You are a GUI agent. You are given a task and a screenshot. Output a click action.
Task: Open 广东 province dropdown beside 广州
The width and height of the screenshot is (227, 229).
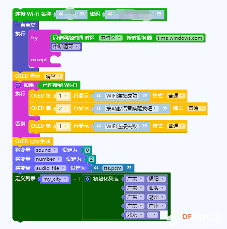click(x=135, y=206)
